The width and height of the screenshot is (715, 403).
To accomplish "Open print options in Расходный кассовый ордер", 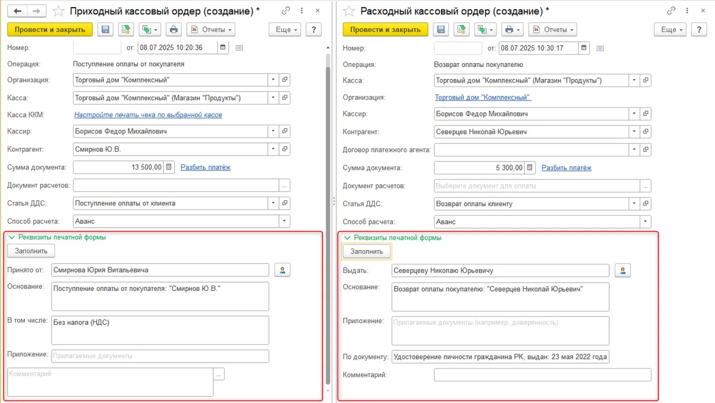I will pos(512,29).
